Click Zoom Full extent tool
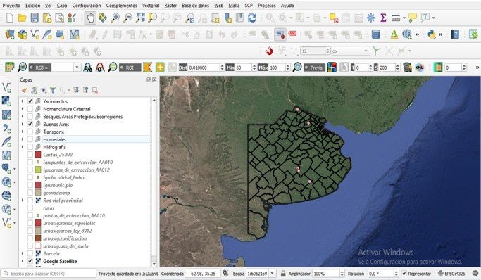 pyautogui.click(x=140, y=18)
